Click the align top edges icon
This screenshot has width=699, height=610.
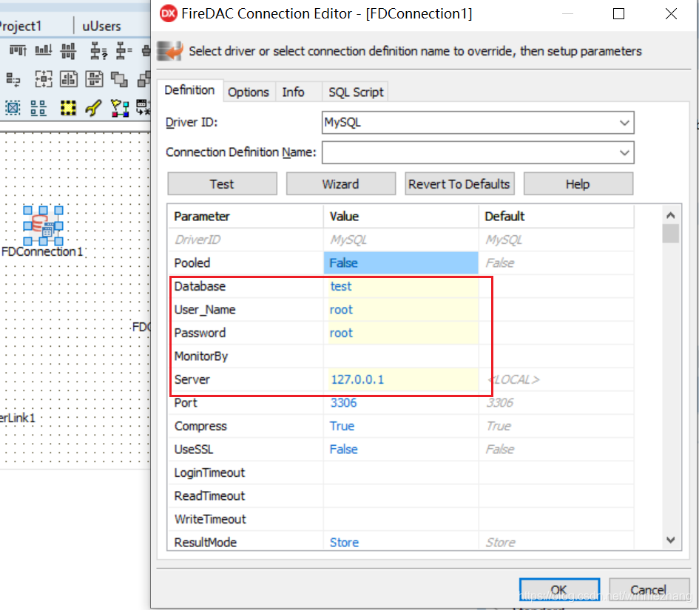18,51
